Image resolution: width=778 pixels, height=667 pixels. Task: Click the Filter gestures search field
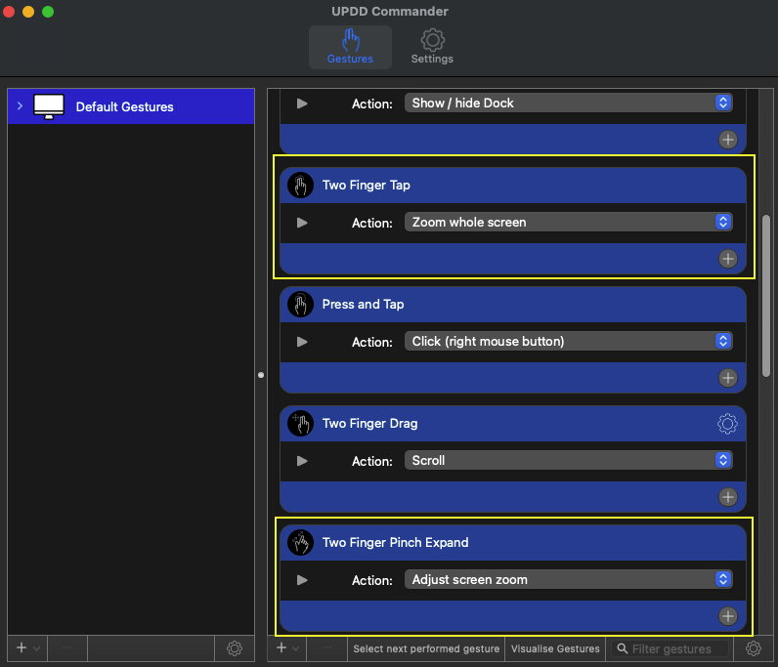(676, 648)
